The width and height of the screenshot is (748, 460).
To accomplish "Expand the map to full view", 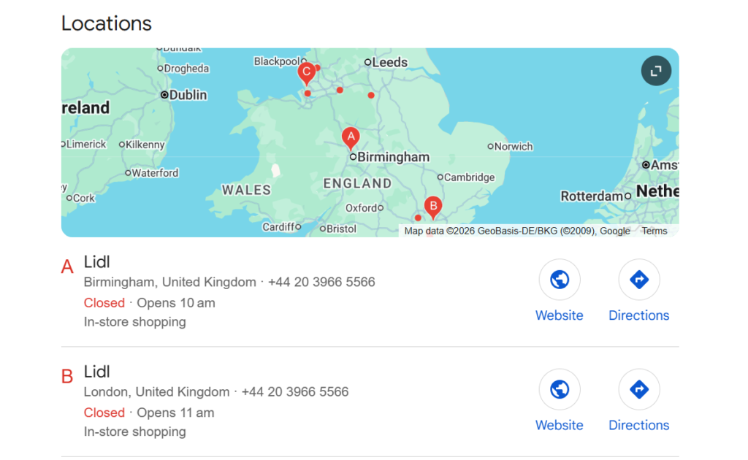I will point(656,71).
